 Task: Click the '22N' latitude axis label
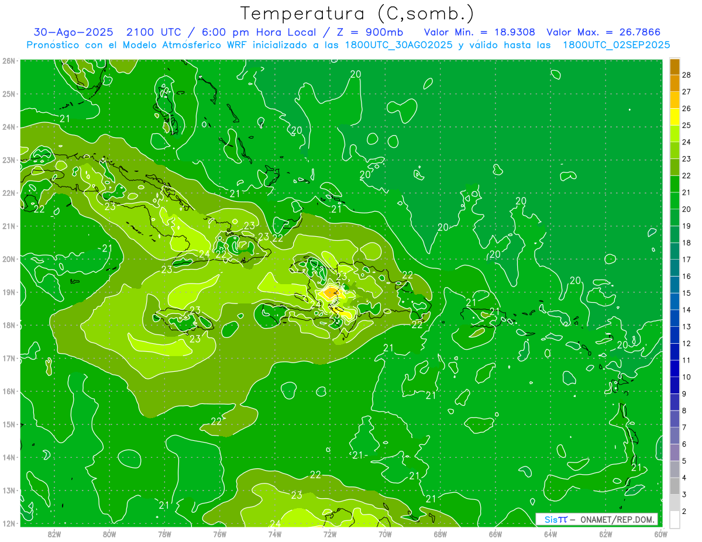pos(9,193)
